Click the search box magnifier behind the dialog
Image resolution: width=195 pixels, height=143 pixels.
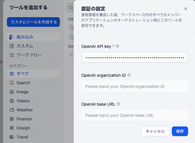[x=71, y=8]
